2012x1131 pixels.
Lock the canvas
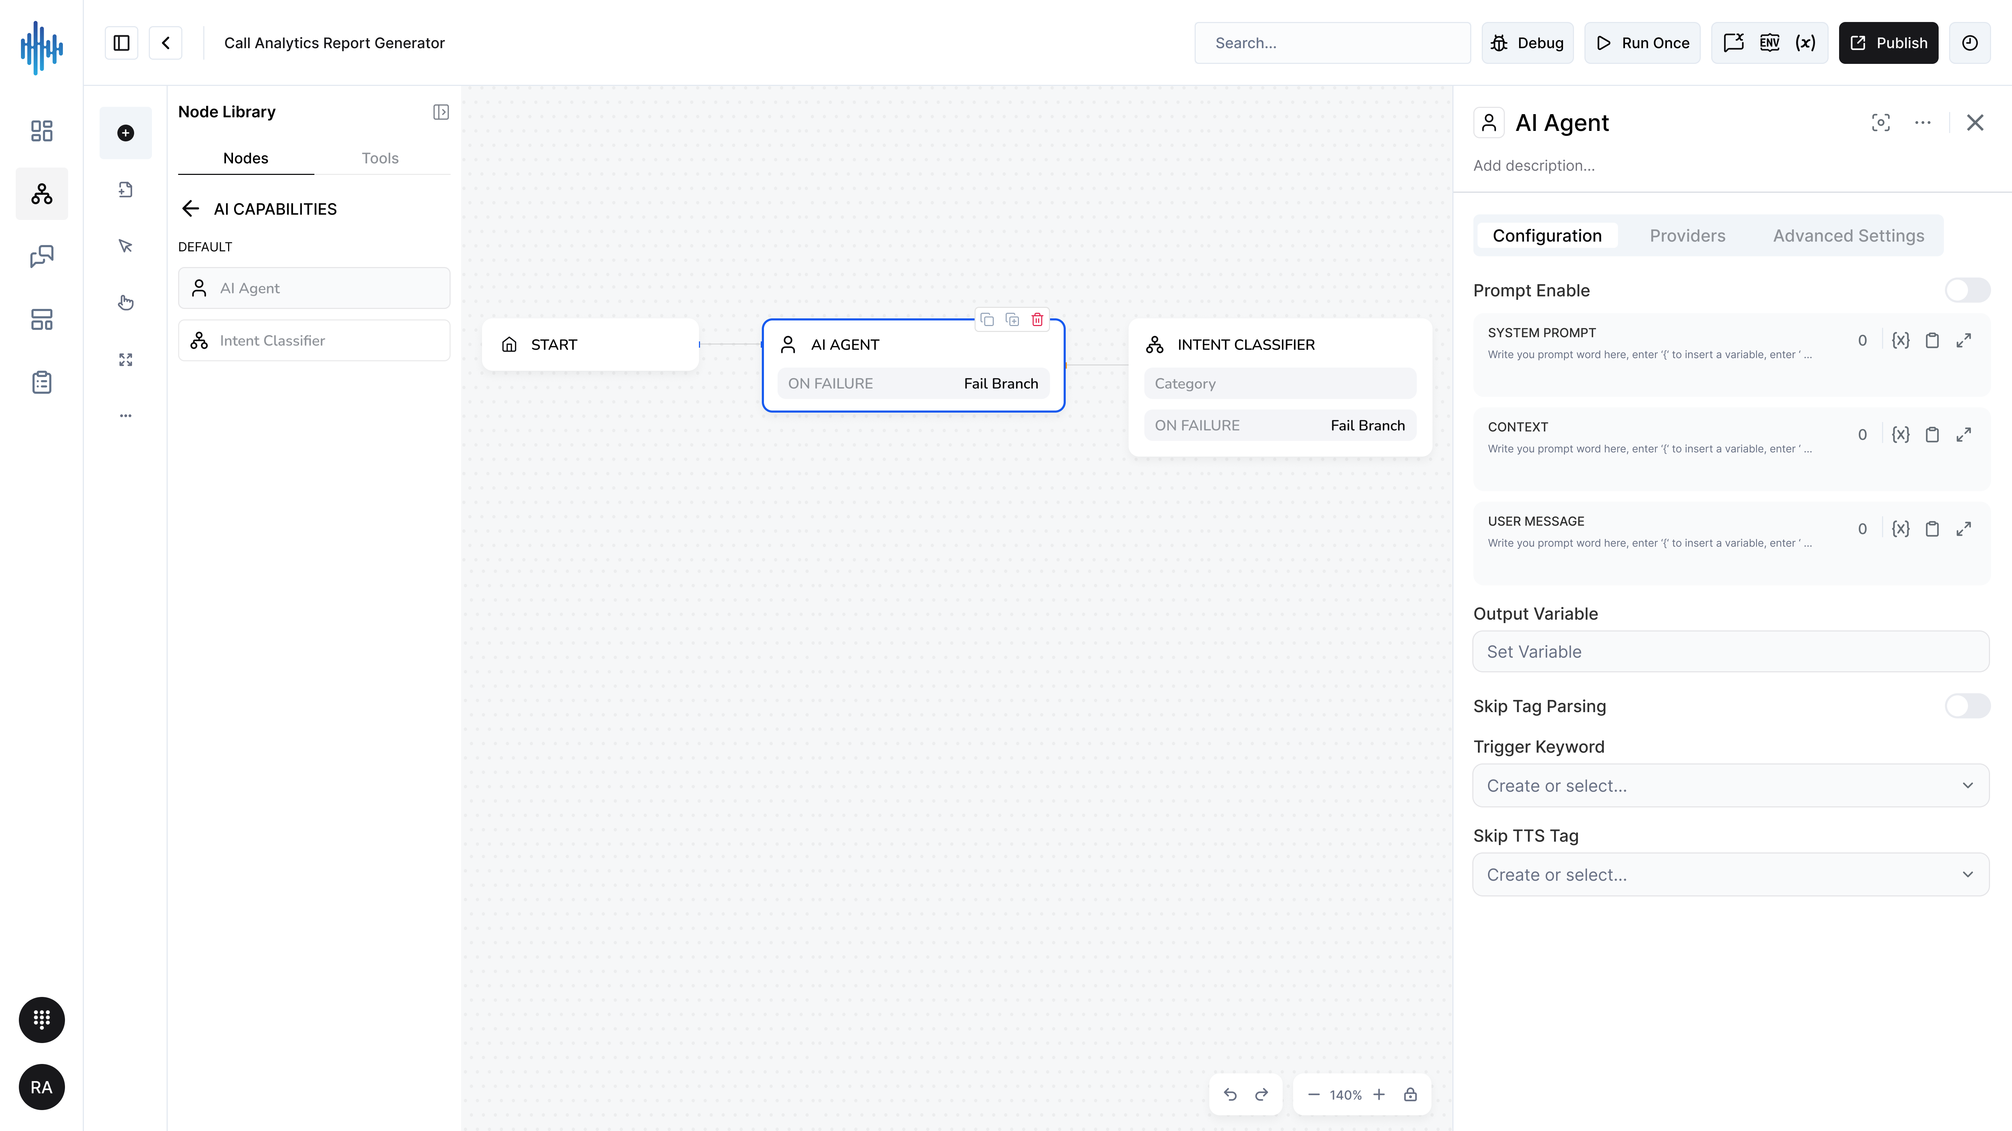1410,1094
